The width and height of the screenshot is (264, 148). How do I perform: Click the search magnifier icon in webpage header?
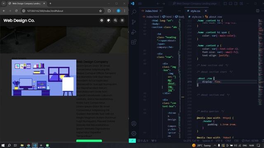pos(115,20)
